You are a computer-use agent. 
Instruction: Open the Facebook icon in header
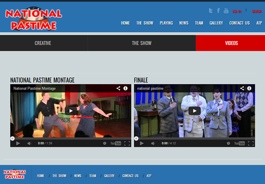(x=218, y=10)
